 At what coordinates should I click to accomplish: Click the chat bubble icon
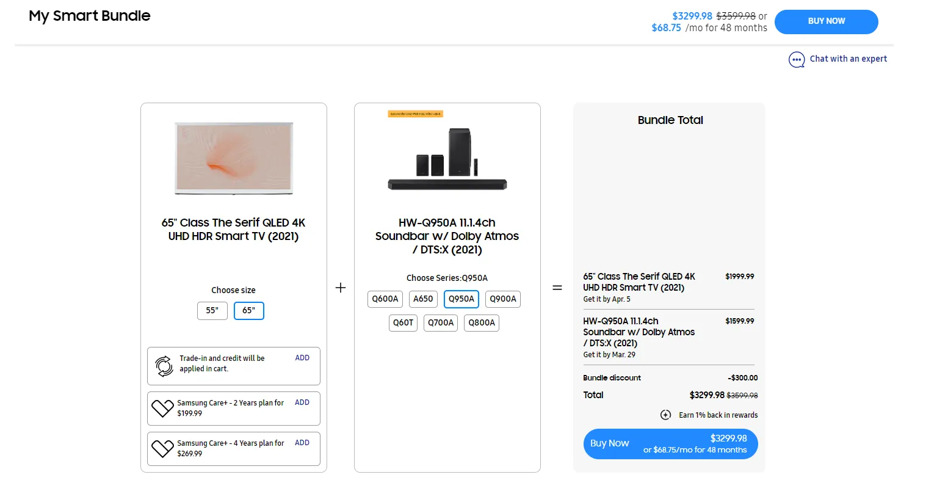797,60
